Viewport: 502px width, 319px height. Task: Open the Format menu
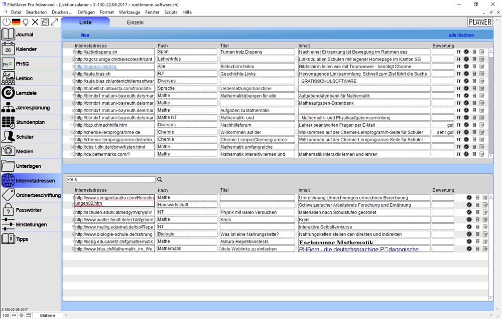(106, 12)
